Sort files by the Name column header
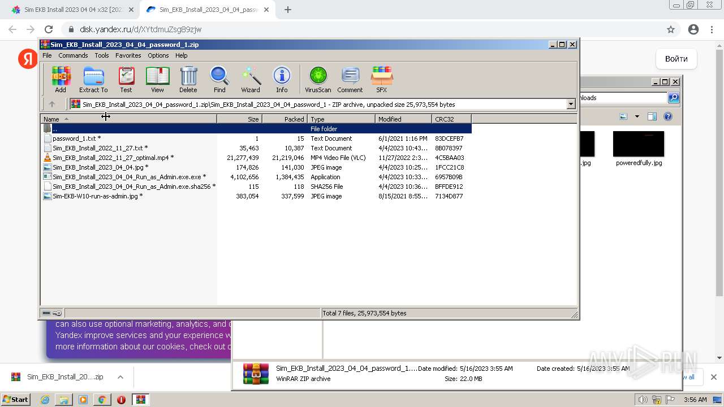 [129, 119]
